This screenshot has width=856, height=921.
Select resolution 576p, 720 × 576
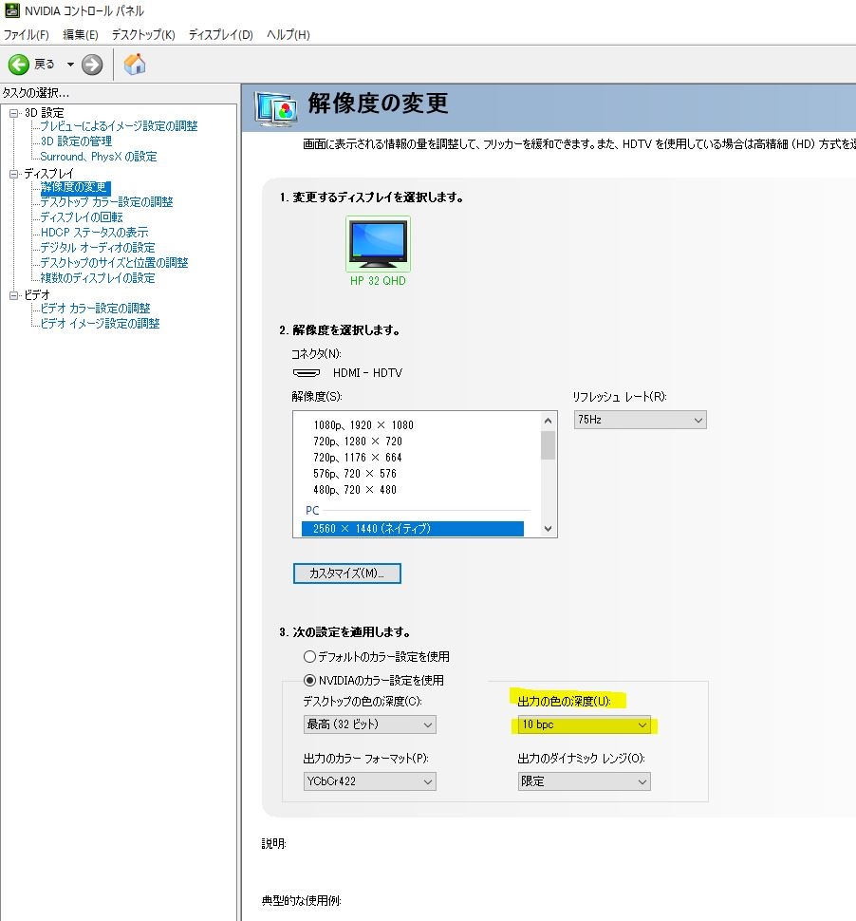pos(355,474)
